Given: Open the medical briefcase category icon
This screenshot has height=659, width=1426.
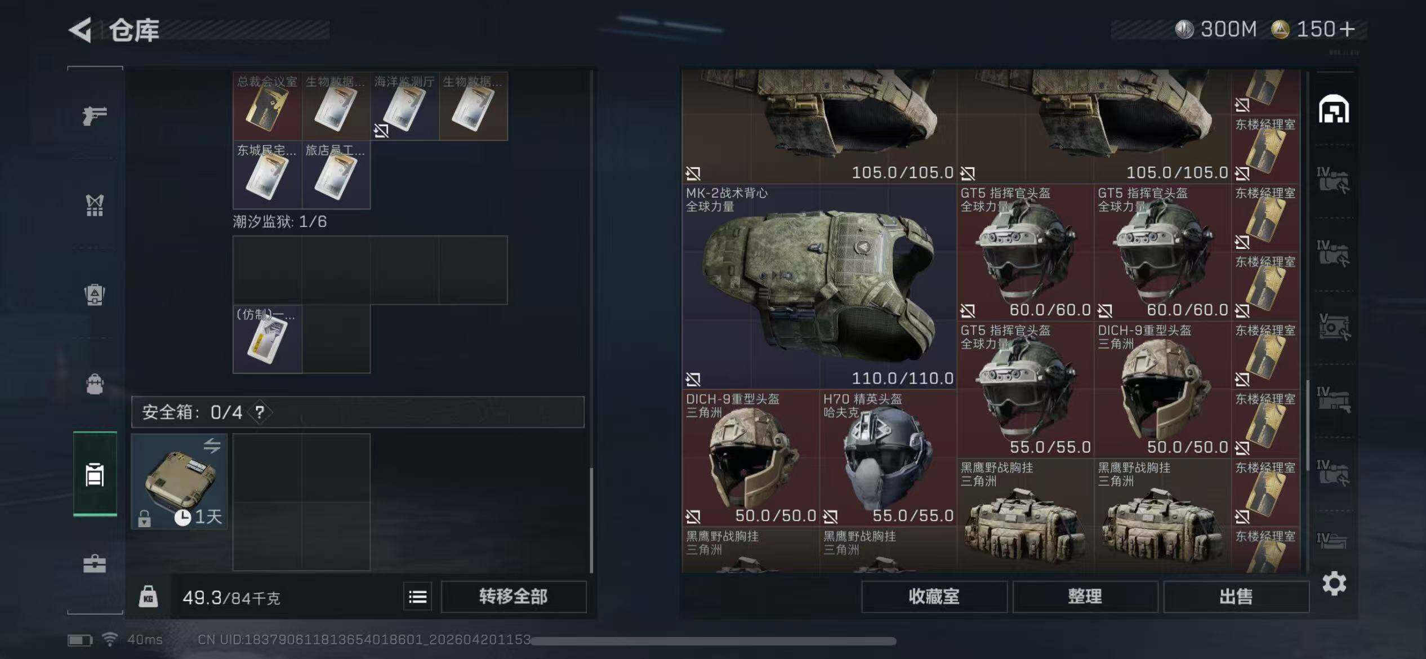Looking at the screenshot, I should 95,563.
